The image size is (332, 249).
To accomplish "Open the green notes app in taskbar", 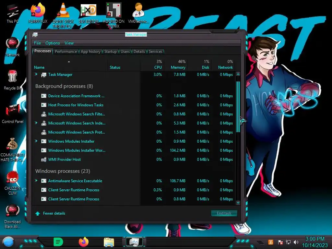I will click(x=58, y=242).
